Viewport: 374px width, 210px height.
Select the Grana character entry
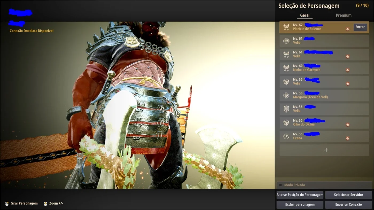tap(324, 136)
